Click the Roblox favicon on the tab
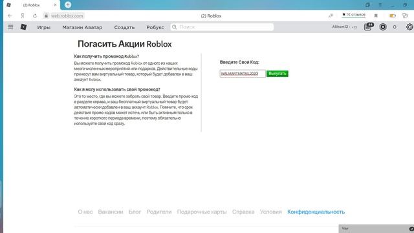 tap(8, 5)
